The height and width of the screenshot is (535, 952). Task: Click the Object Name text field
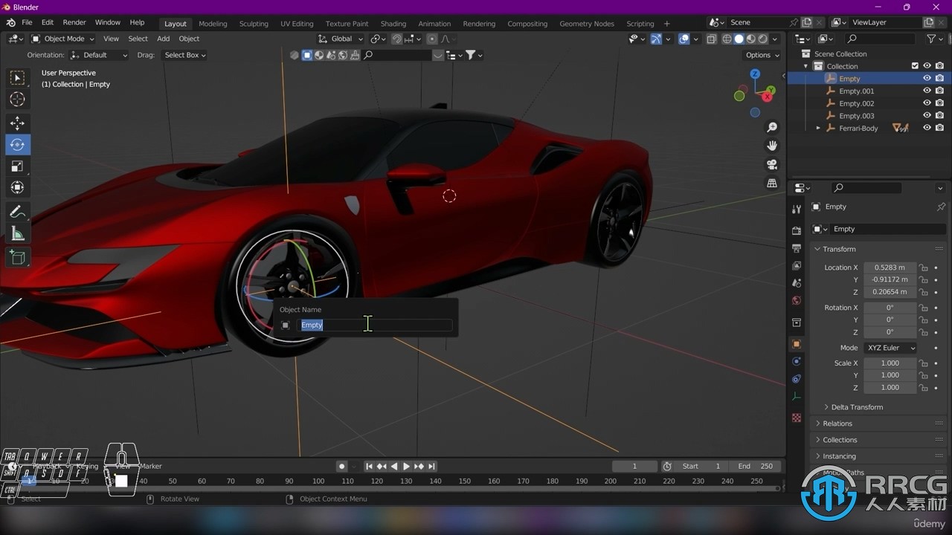click(x=375, y=325)
